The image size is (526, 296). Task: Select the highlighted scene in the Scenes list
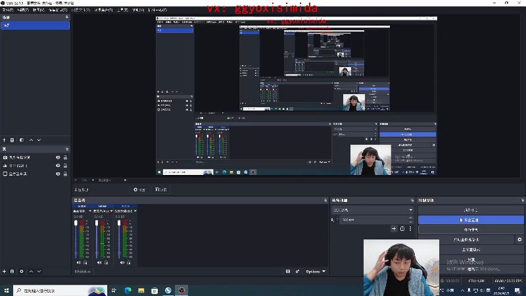click(x=36, y=26)
